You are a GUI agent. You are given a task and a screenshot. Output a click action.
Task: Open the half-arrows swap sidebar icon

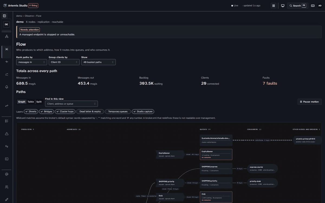pyautogui.click(x=6, y=146)
